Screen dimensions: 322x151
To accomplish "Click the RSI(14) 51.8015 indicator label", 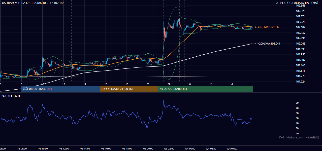I will click(x=11, y=96).
